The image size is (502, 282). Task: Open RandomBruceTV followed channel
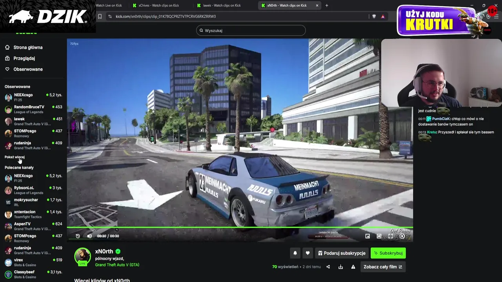click(33, 109)
